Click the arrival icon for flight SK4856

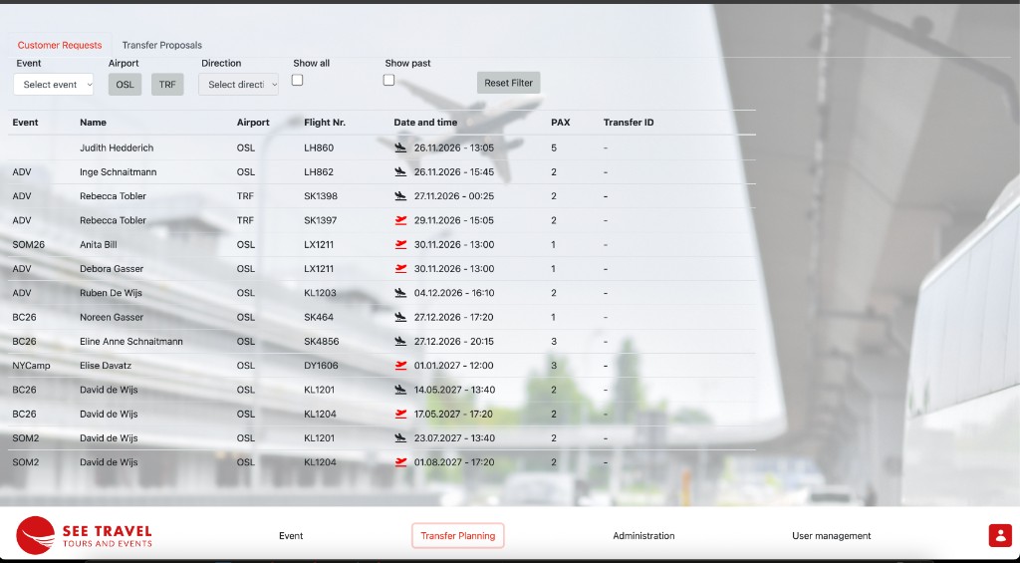point(400,341)
